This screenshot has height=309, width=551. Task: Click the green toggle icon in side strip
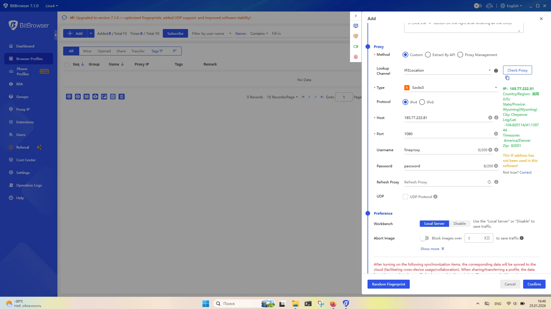click(356, 47)
